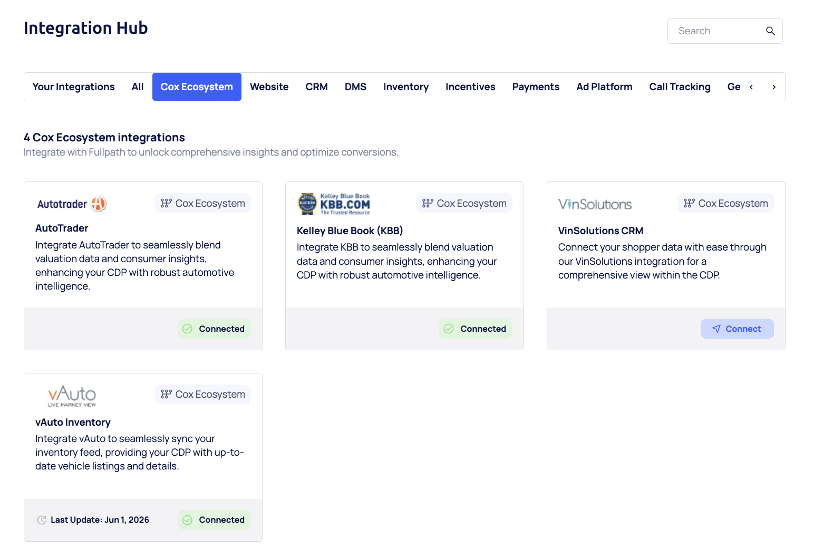
Task: Click the ecosystem icon in vAuto's tag
Action: click(166, 394)
